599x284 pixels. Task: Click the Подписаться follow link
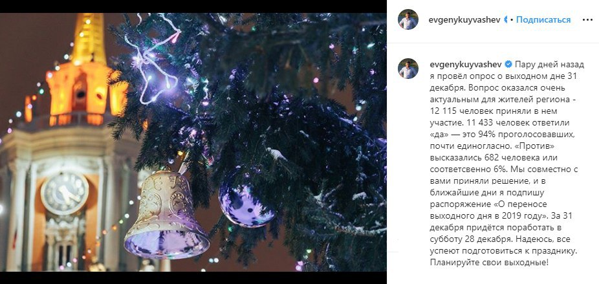[543, 19]
